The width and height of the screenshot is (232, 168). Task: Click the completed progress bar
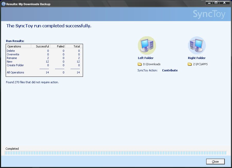115,153
